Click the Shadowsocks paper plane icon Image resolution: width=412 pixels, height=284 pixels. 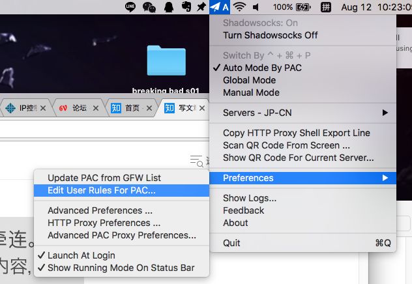click(215, 7)
